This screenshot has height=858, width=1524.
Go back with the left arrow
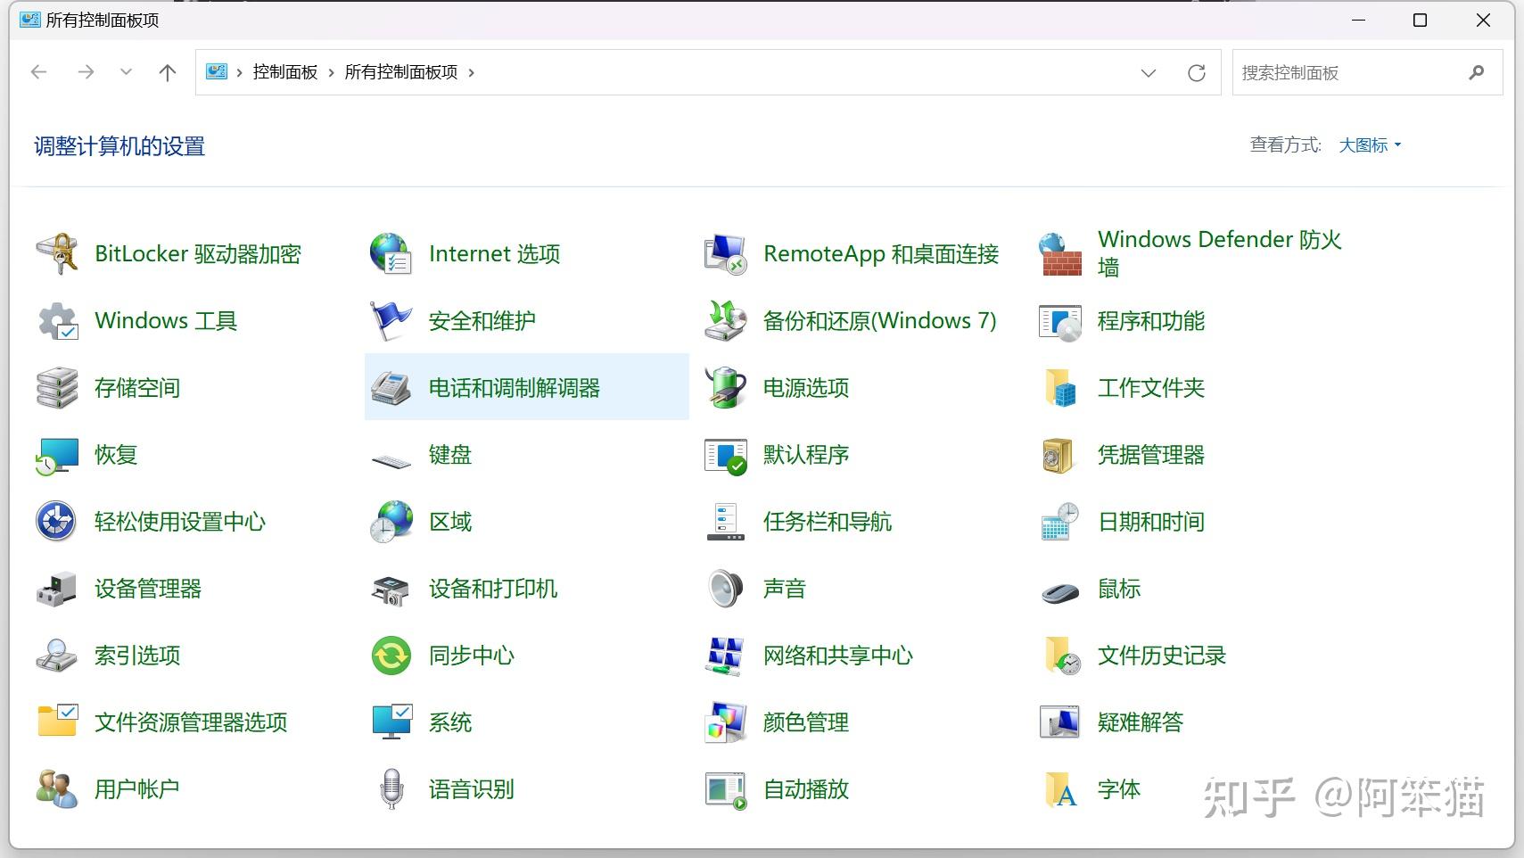click(38, 72)
